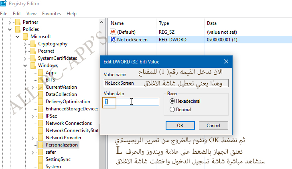
Task: Click the Registry Editor app icon in title bar
Action: coord(4,4)
